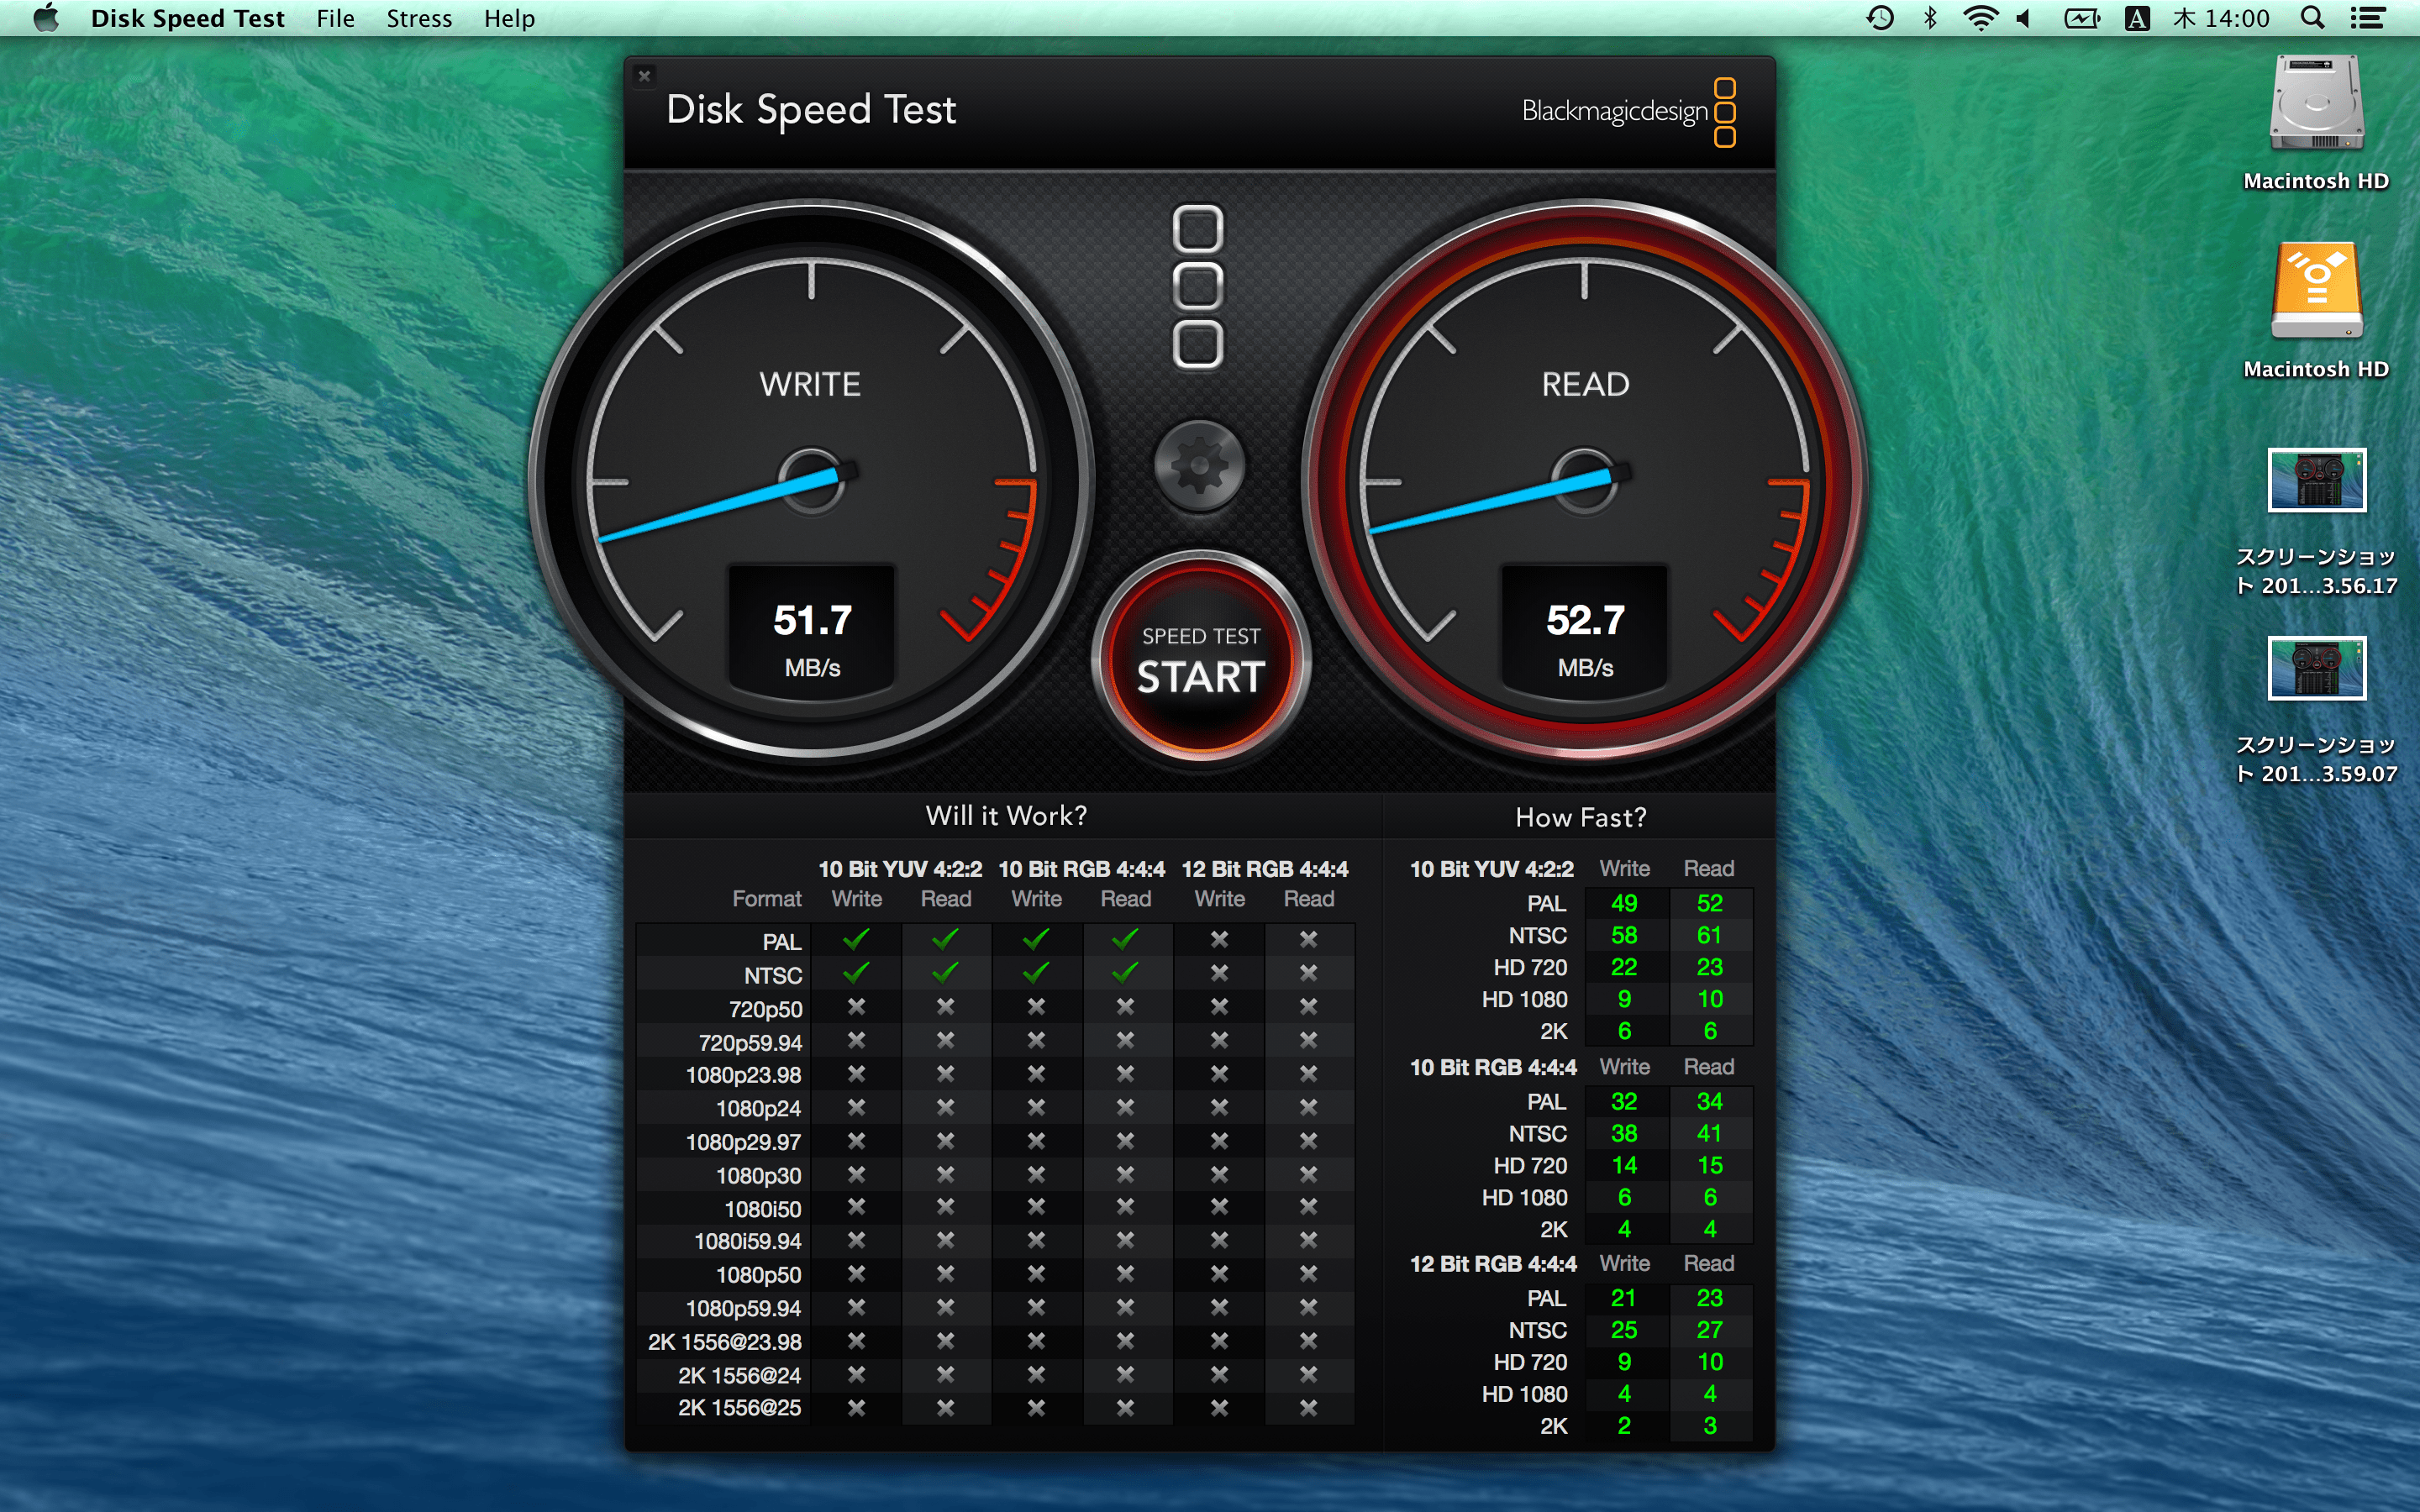Open the settings gear button
This screenshot has height=1512, width=2420.
pos(1199,466)
